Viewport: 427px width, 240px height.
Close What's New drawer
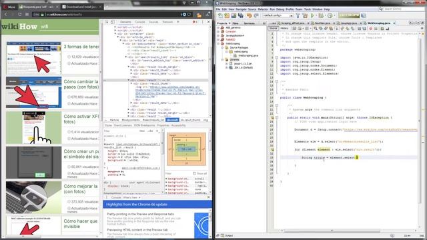tap(208, 197)
